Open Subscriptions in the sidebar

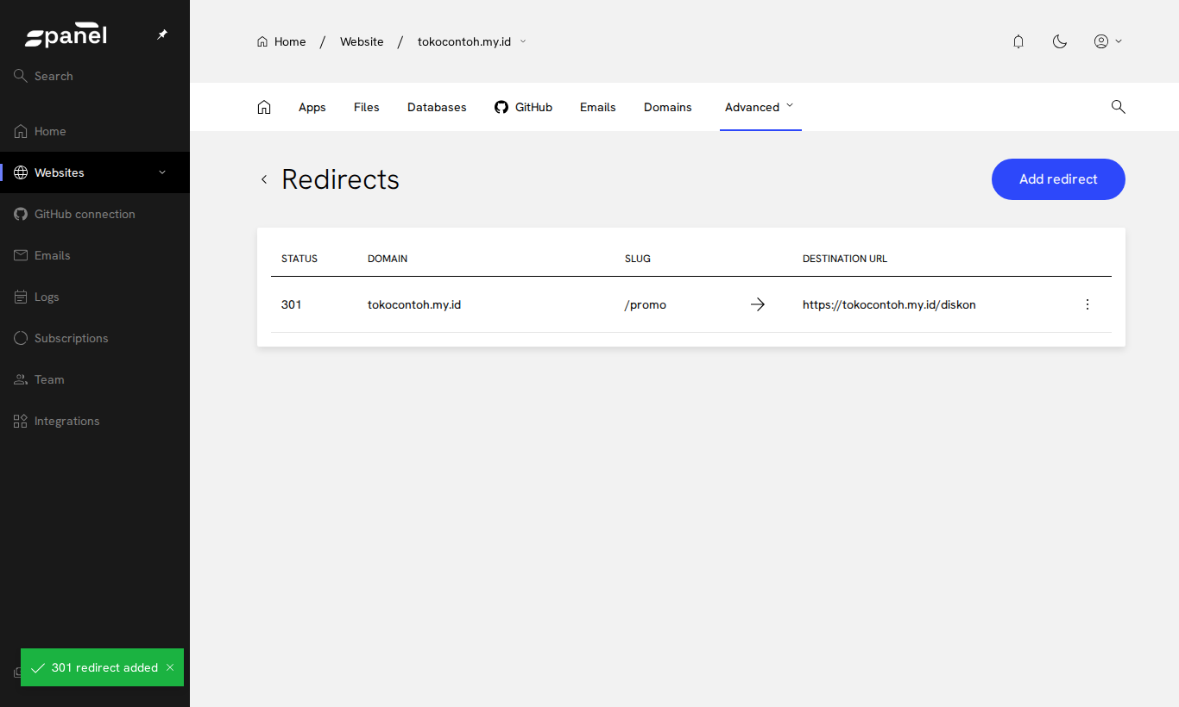[95, 338]
